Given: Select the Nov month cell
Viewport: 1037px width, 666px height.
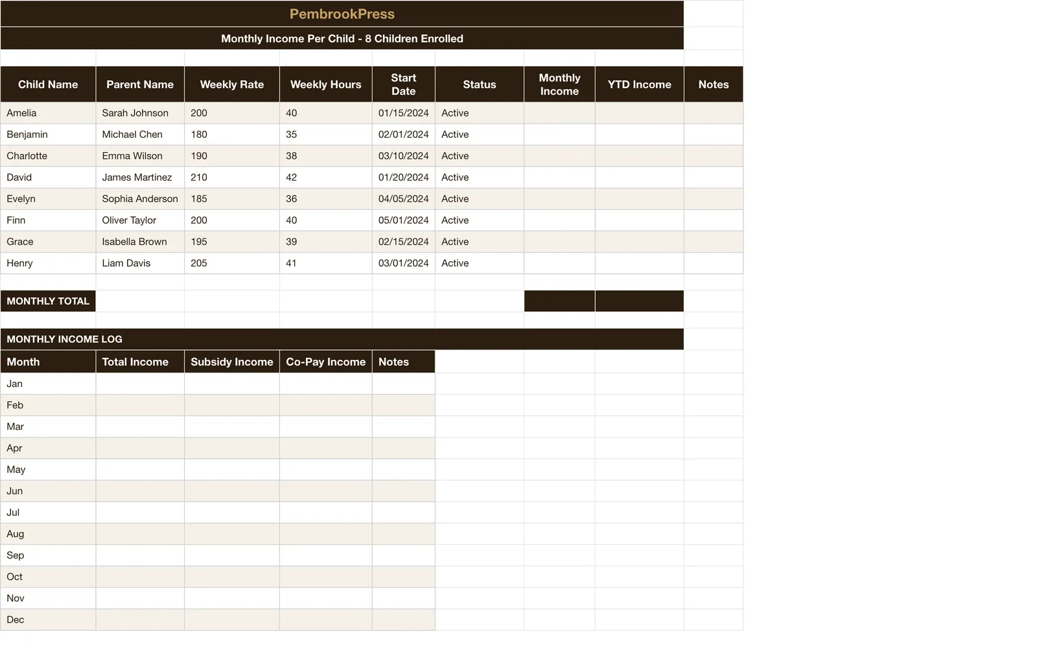Looking at the screenshot, I should point(48,598).
